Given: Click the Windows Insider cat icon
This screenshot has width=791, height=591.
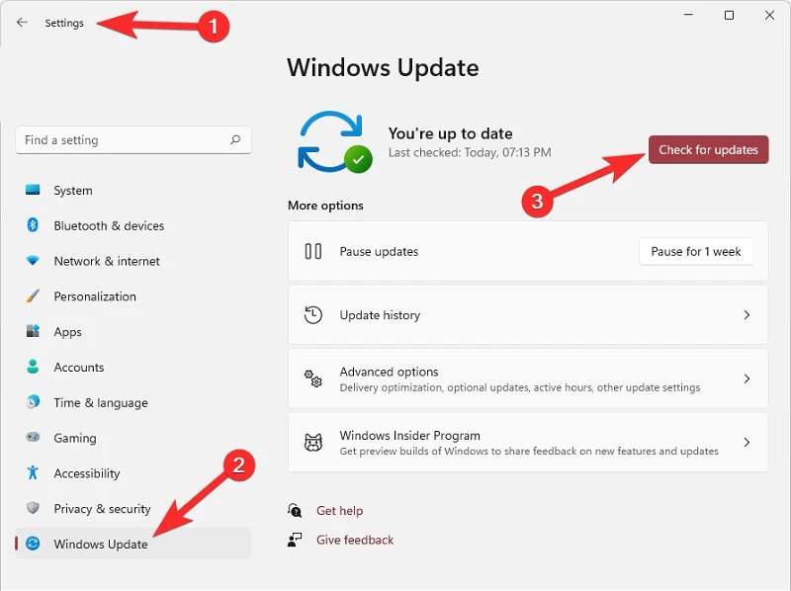Looking at the screenshot, I should (x=312, y=442).
